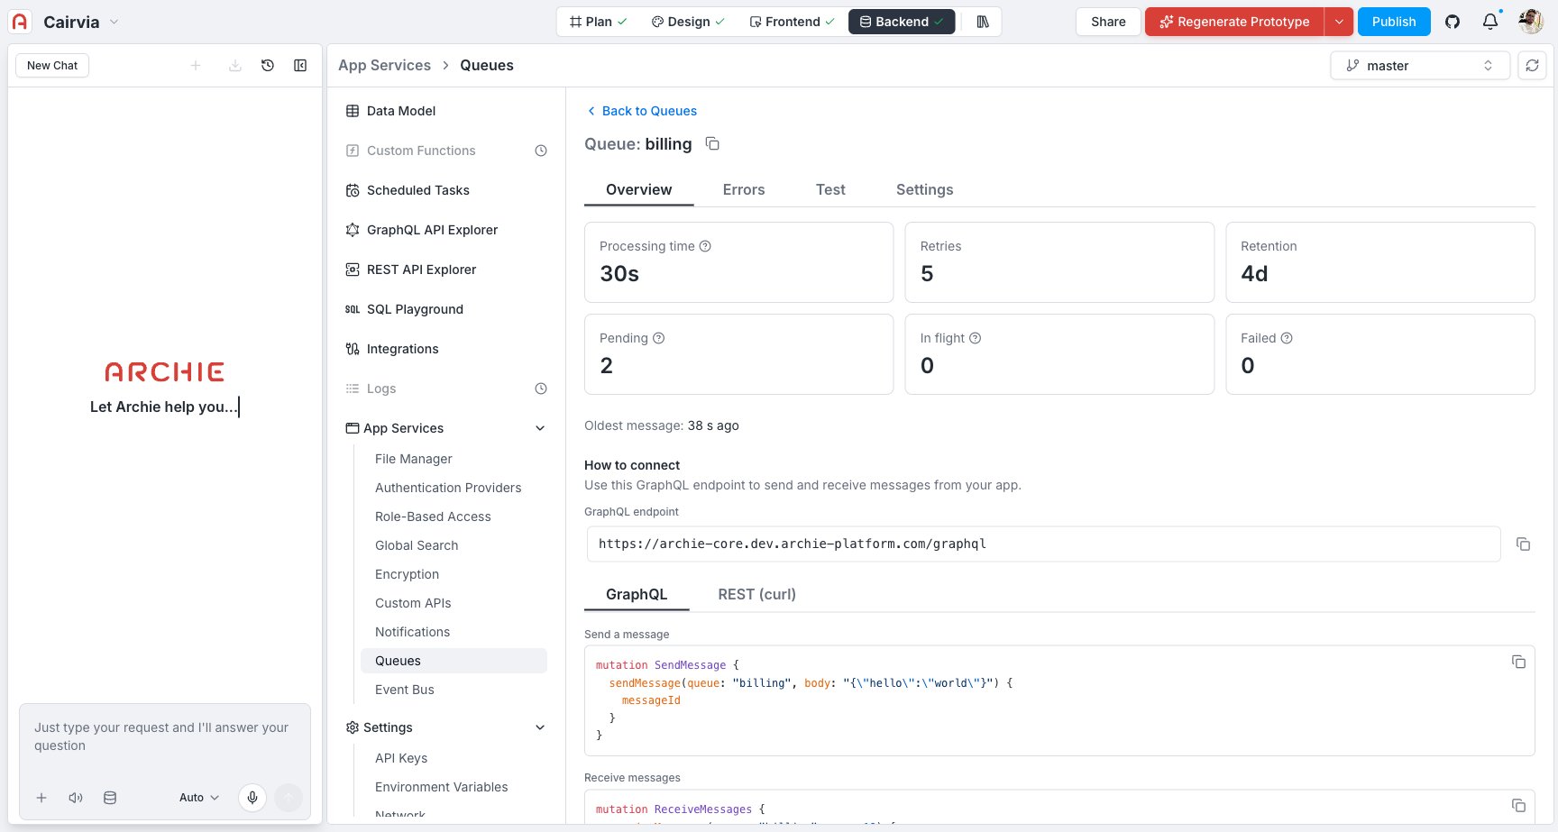Image resolution: width=1558 pixels, height=832 pixels.
Task: Show Failed help tooltip icon
Action: click(1287, 338)
